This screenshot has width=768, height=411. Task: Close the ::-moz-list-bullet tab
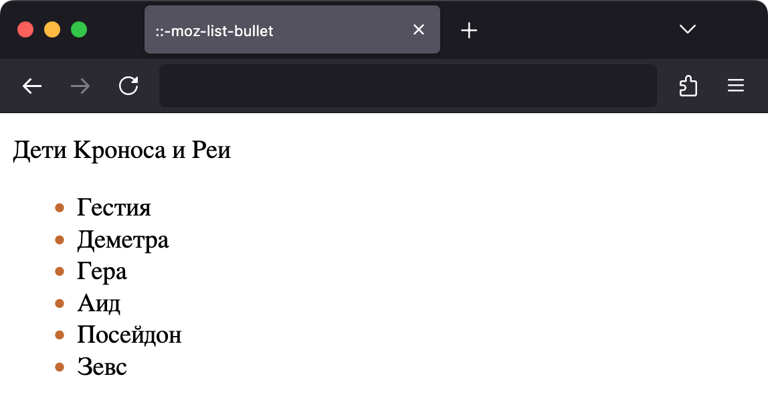pos(419,30)
